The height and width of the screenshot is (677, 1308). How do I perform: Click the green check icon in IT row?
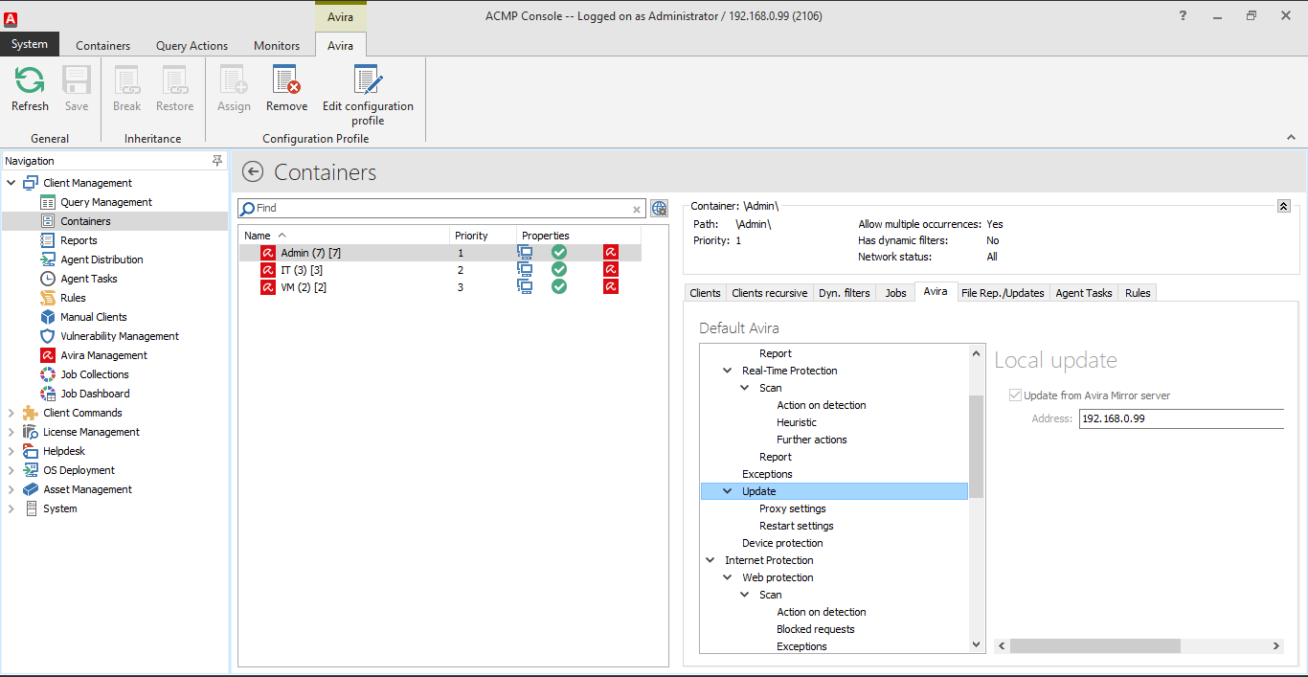click(559, 270)
